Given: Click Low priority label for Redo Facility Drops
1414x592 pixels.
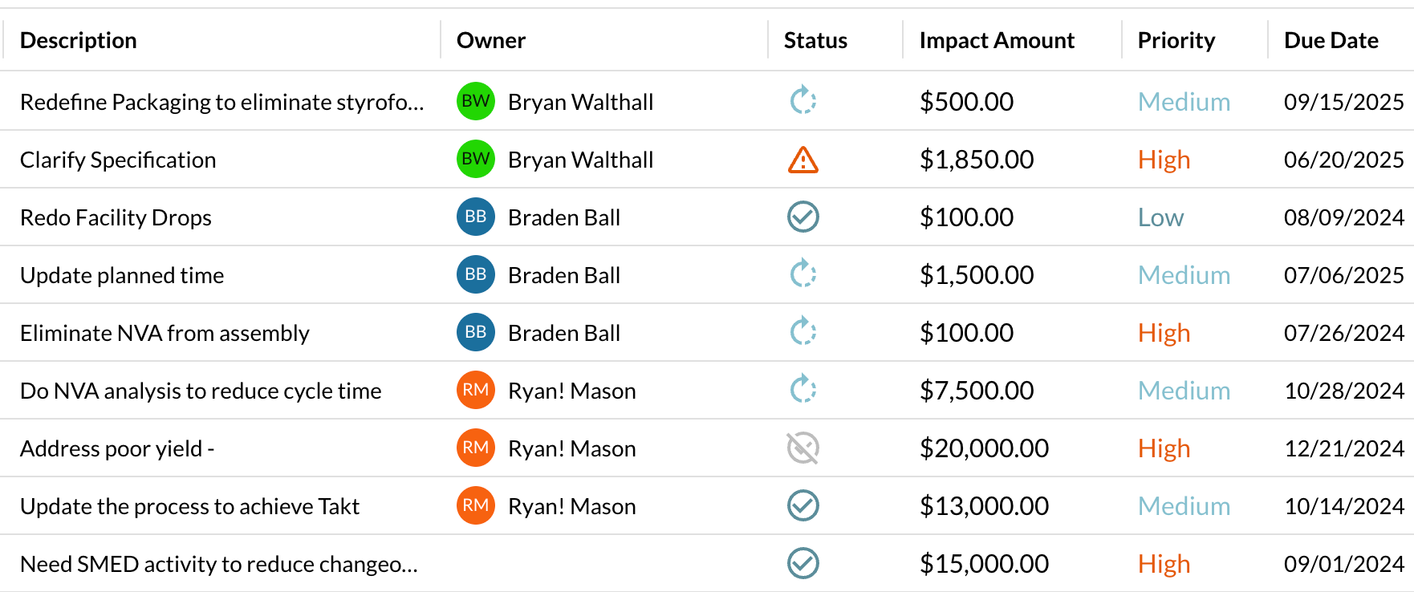Looking at the screenshot, I should [x=1160, y=217].
